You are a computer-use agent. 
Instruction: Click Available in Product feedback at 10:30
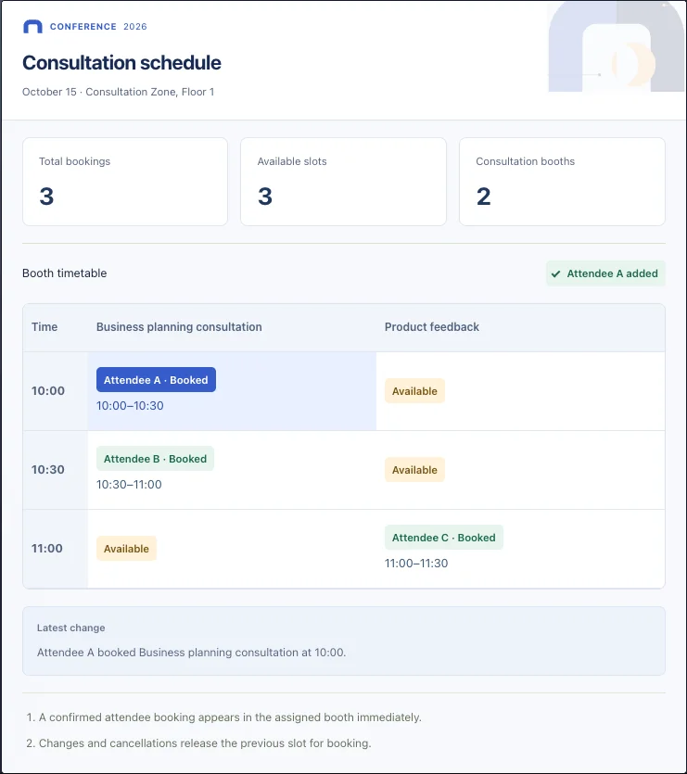(x=414, y=470)
